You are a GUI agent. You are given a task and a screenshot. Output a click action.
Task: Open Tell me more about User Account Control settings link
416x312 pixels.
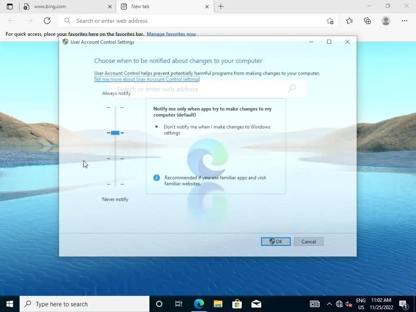pos(147,79)
